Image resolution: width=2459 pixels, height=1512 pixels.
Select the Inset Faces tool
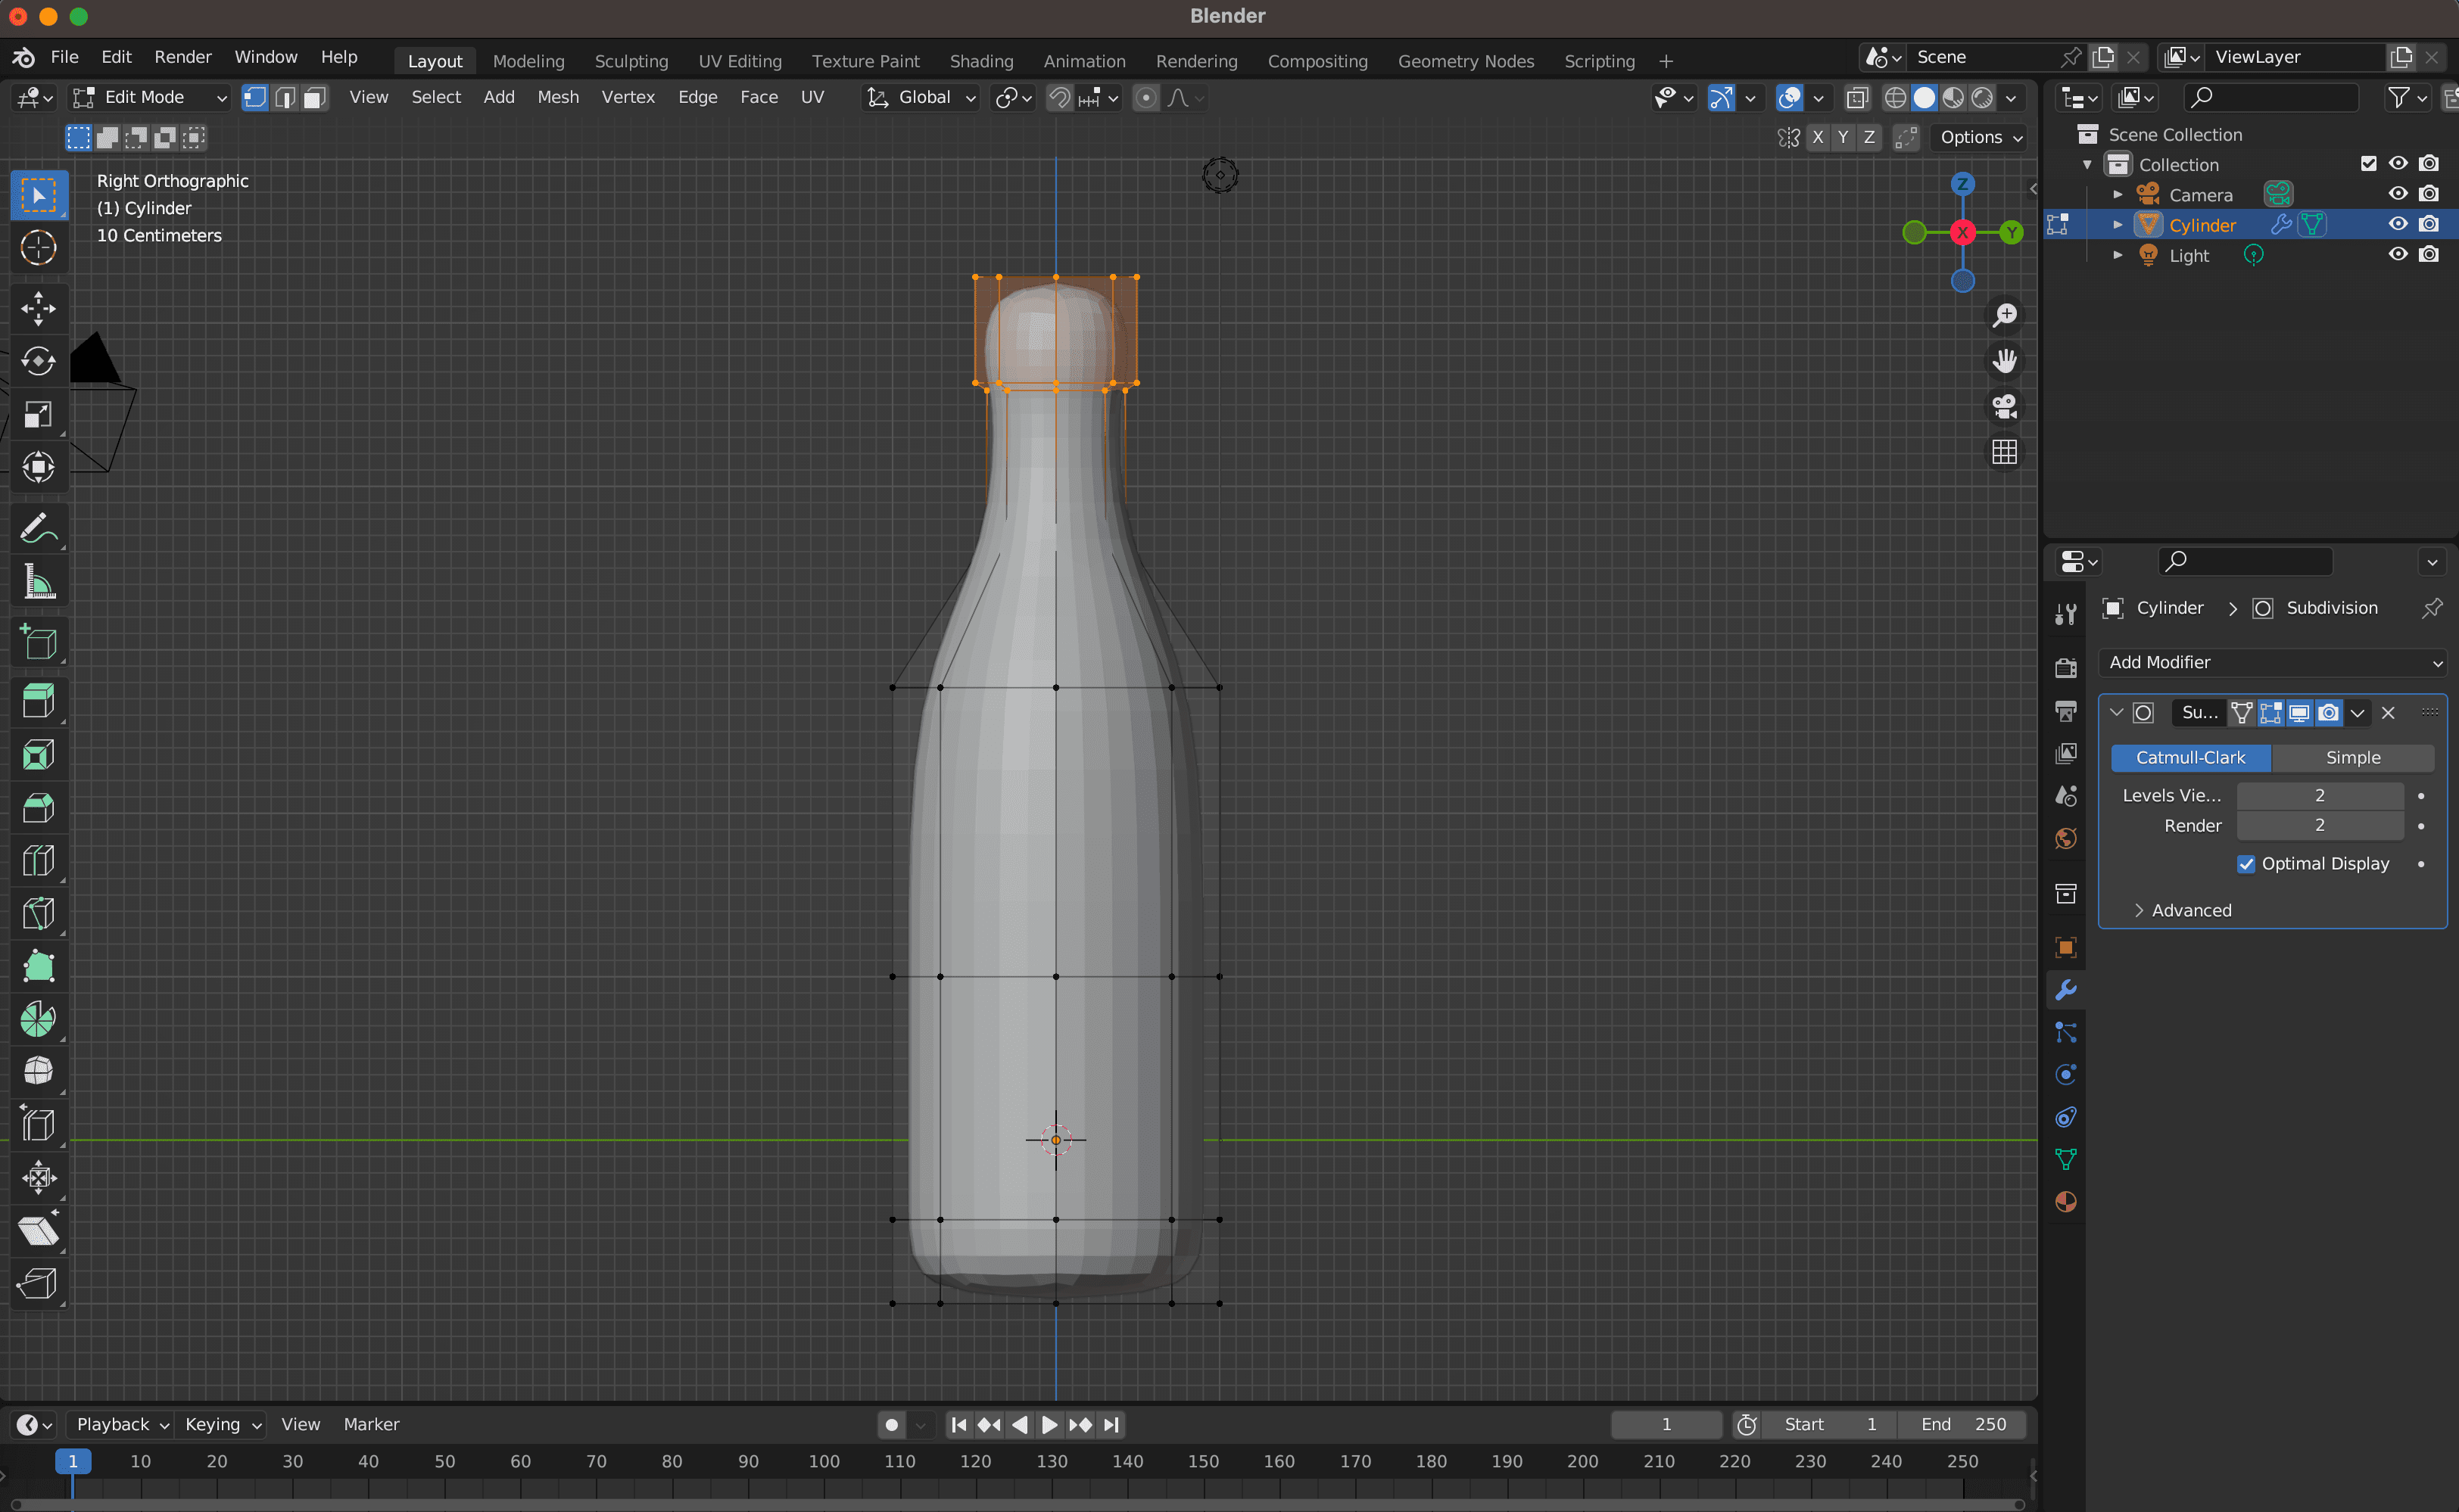(39, 754)
